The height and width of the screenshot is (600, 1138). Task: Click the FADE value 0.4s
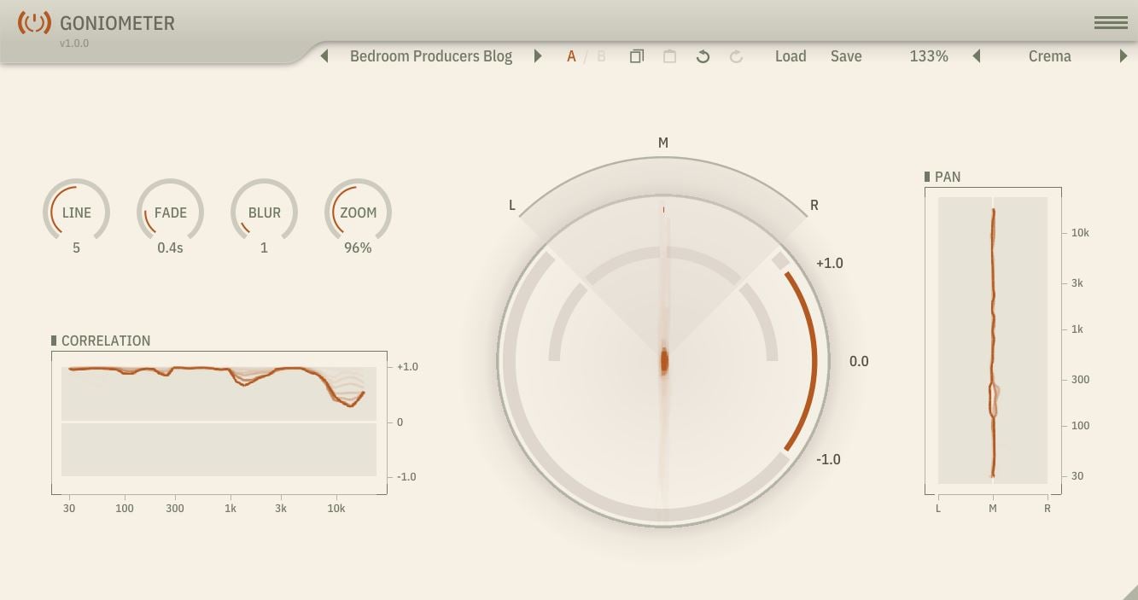170,248
